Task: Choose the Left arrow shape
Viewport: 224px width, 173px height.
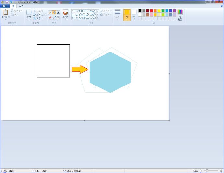Action: (91, 15)
